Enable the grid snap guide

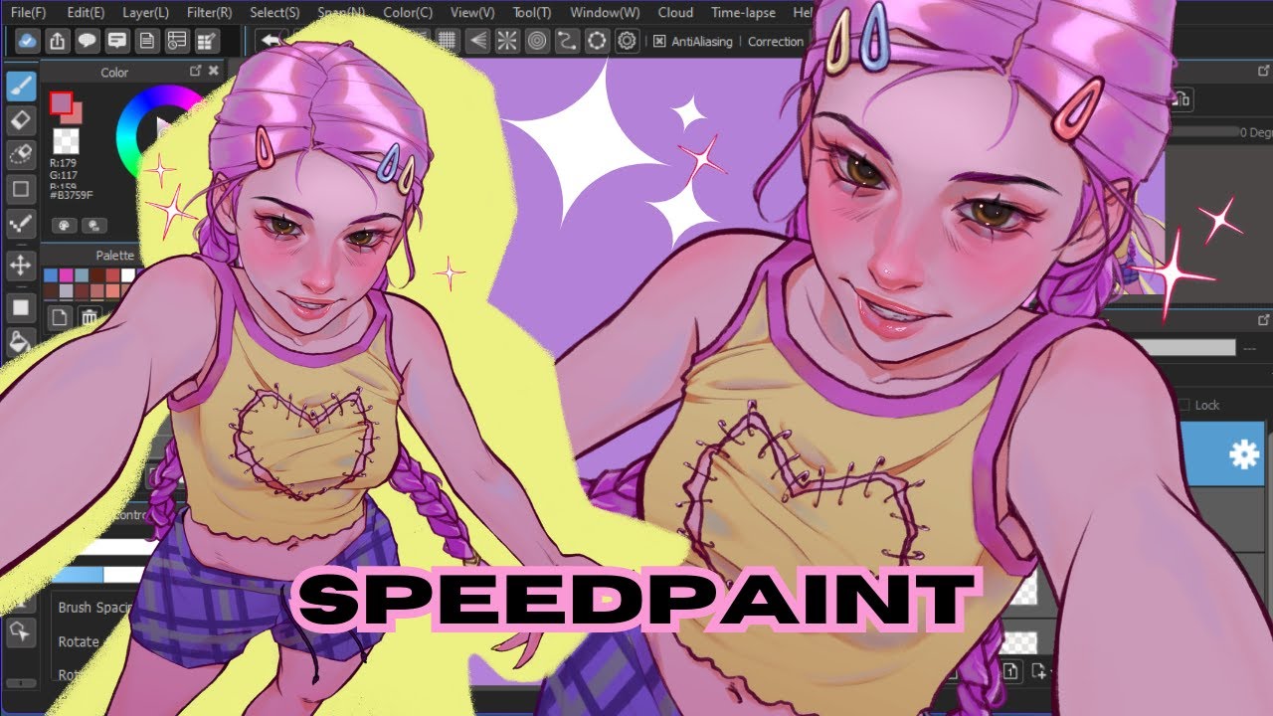[448, 41]
